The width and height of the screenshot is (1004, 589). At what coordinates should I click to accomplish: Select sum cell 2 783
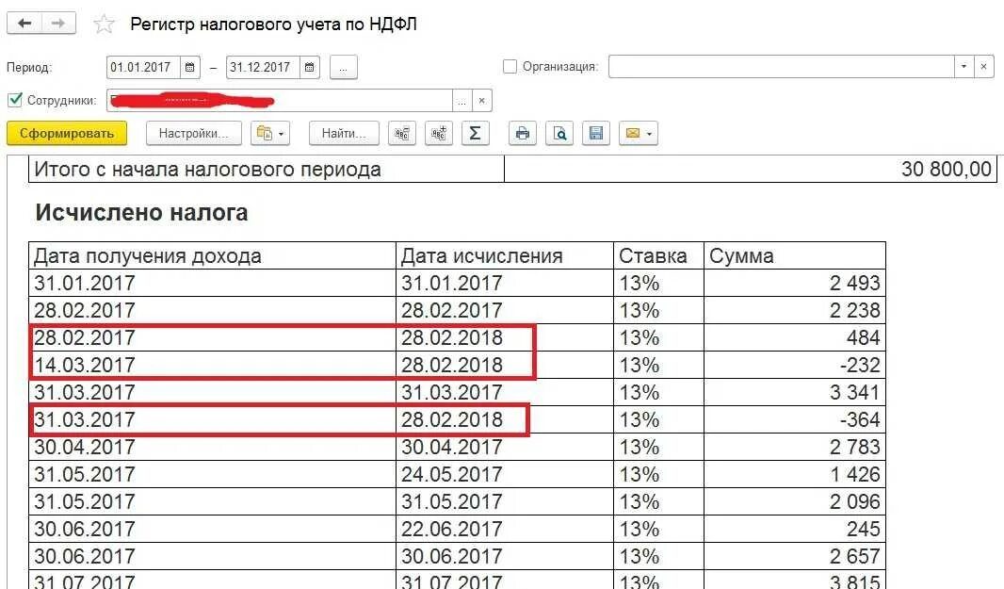coord(795,447)
